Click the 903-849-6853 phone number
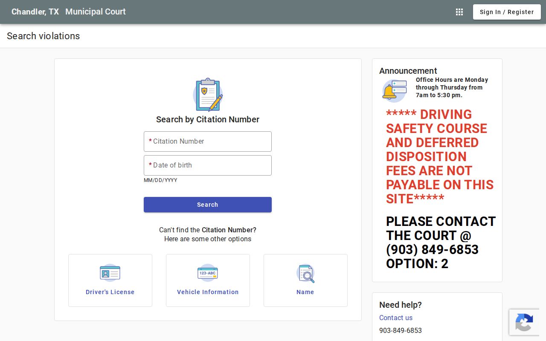 (x=401, y=330)
